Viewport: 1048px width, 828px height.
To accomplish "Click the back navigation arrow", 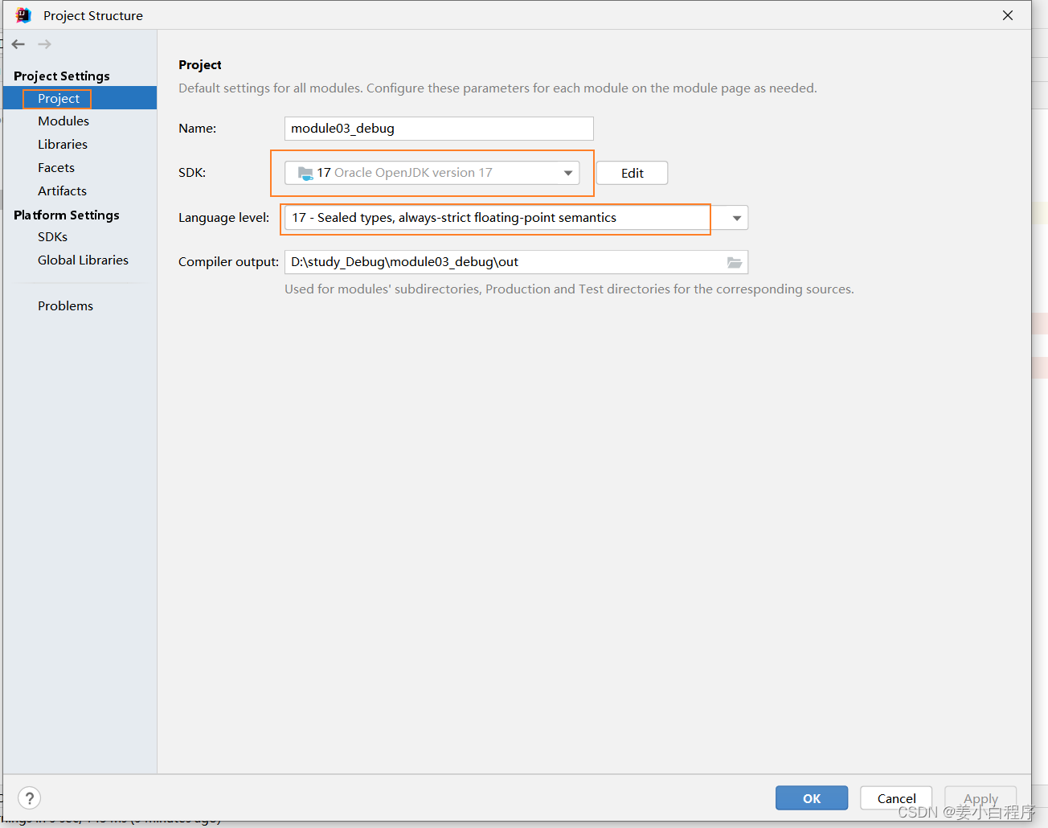I will click(x=18, y=44).
